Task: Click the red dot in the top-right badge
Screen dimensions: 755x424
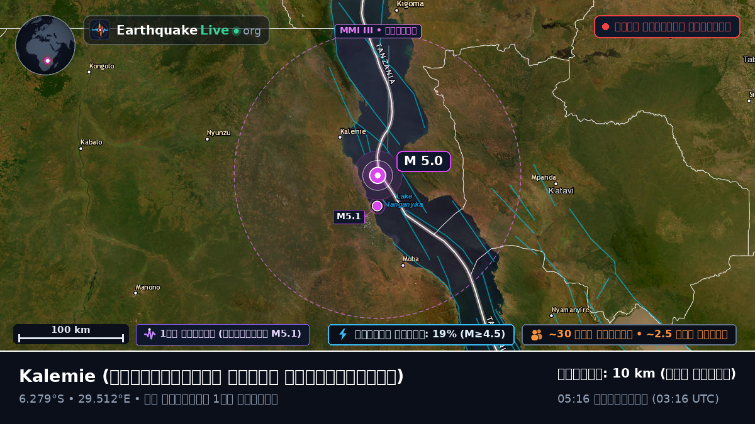Action: (605, 27)
